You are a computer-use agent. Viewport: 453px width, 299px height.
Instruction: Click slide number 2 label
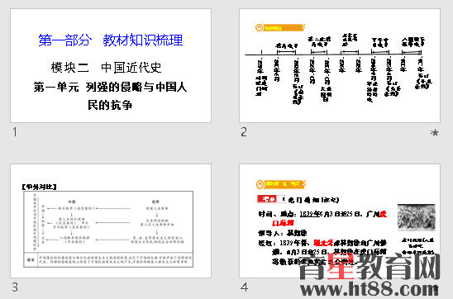(244, 132)
